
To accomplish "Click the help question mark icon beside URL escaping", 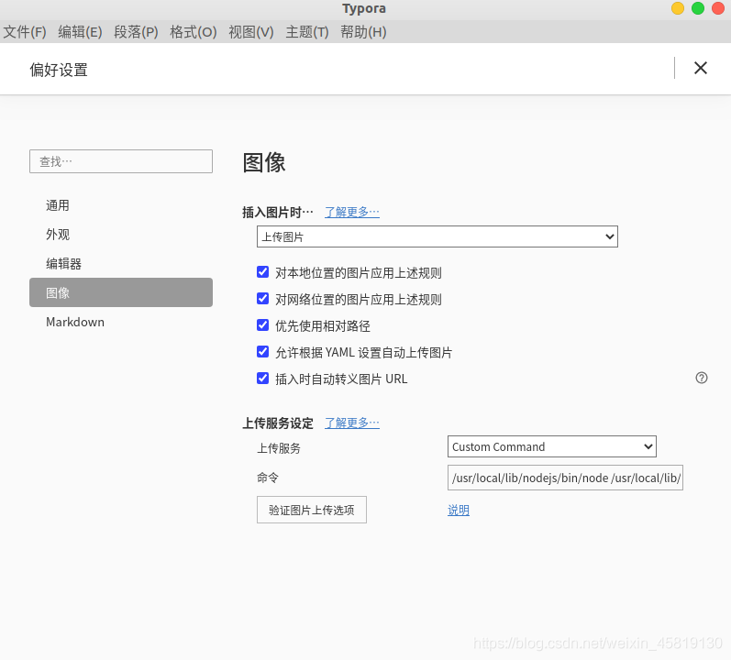I will point(701,378).
